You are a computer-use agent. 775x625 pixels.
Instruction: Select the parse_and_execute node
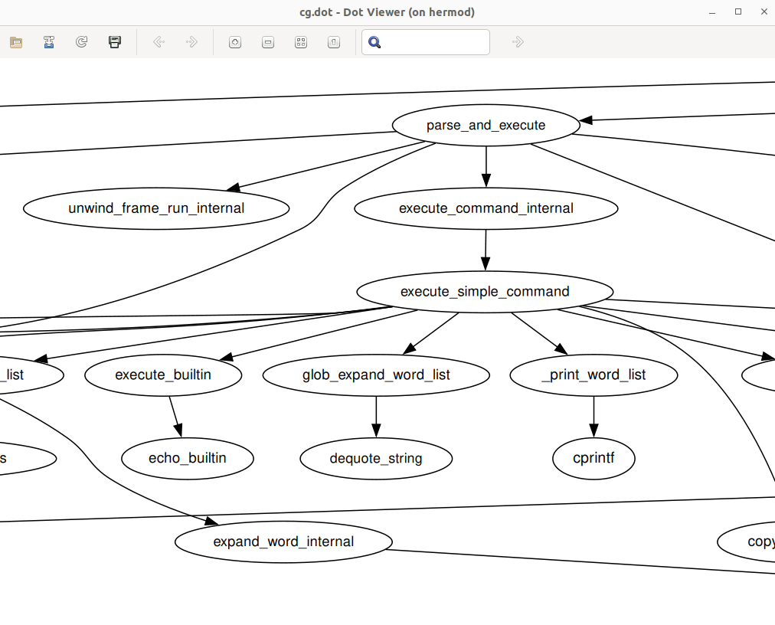(486, 126)
